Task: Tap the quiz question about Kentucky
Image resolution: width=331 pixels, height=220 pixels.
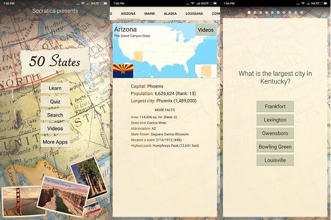Action: click(275, 77)
